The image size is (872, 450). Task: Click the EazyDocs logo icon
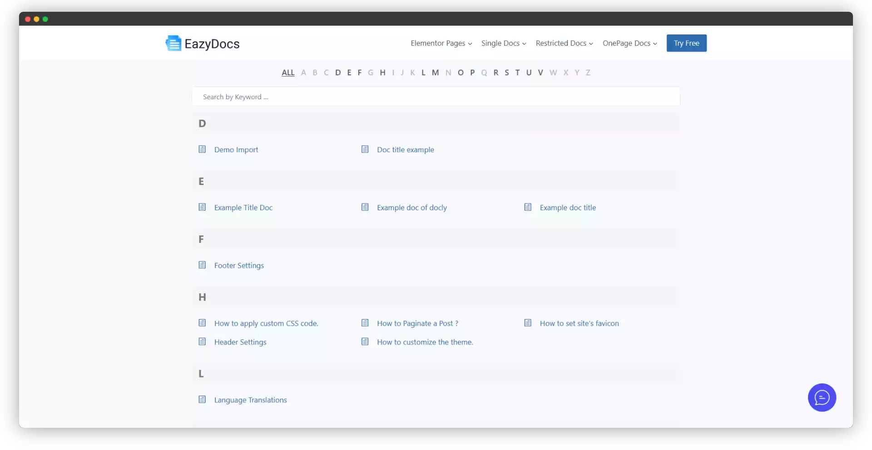[173, 43]
